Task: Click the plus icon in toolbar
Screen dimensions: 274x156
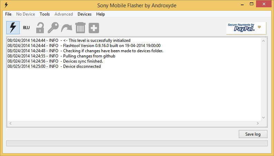Action: [x=94, y=28]
